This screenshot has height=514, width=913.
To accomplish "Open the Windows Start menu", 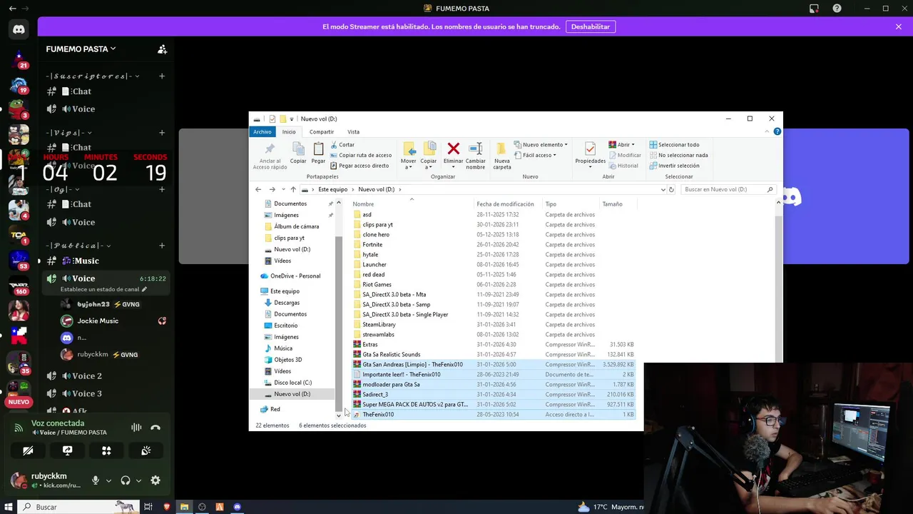I will [9, 507].
